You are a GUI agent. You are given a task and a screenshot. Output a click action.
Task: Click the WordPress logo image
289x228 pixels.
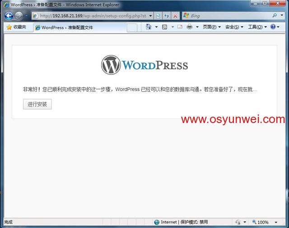click(x=144, y=65)
